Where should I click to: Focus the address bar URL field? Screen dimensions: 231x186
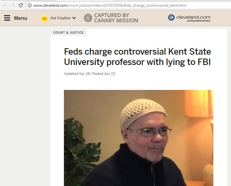point(112,5)
